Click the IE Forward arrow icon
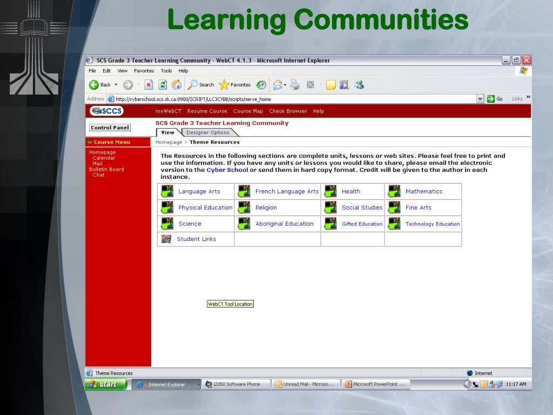This screenshot has height=415, width=553. click(x=128, y=85)
